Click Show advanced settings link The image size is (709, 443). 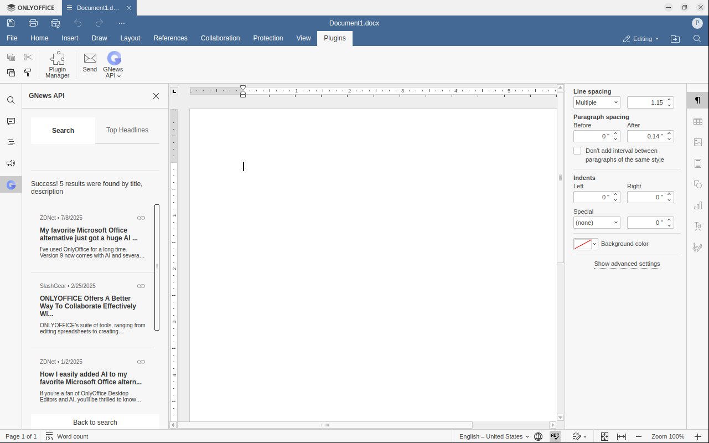627,264
